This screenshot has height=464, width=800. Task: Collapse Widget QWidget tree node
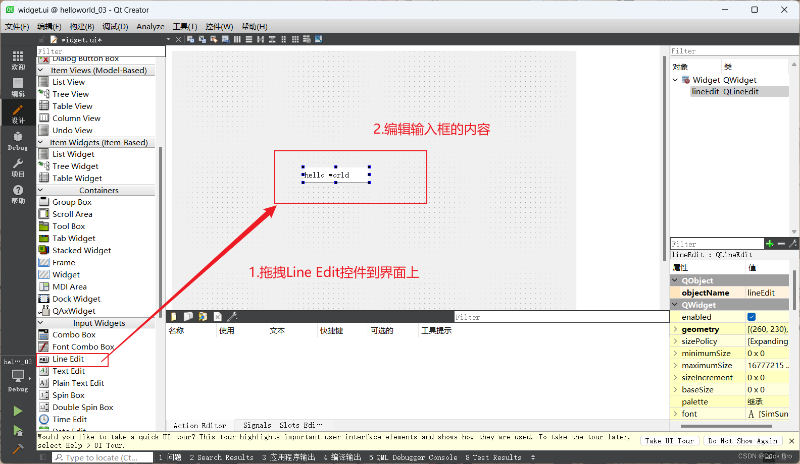pyautogui.click(x=675, y=80)
